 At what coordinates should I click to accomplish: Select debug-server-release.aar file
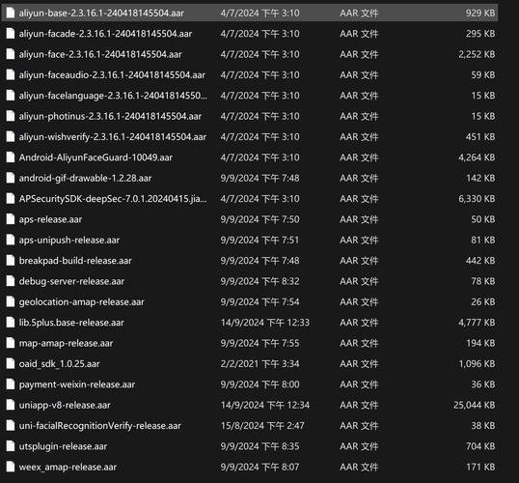click(x=71, y=281)
